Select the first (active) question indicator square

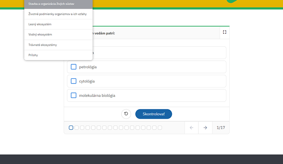71,128
